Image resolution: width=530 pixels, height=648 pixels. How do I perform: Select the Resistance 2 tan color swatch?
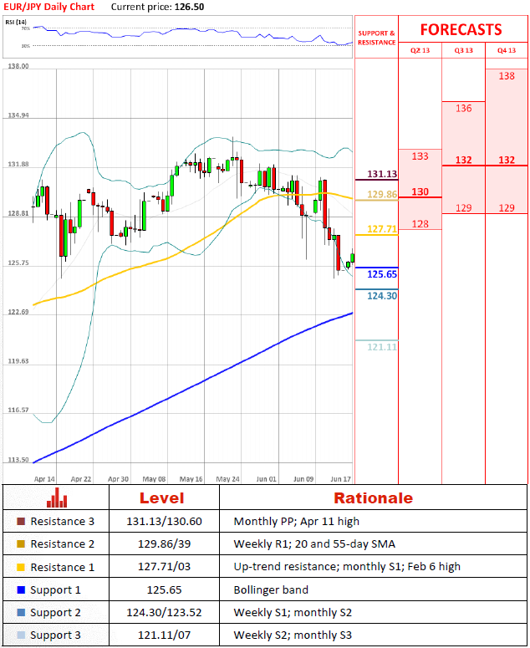[21, 544]
